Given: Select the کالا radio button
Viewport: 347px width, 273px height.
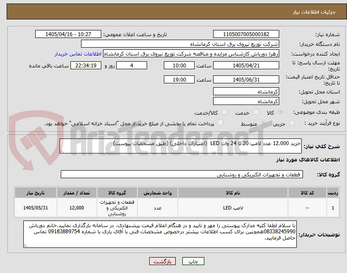Looking at the screenshot, I should (281, 112).
